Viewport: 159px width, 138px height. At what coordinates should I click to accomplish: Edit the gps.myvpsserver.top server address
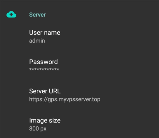pos(79,95)
